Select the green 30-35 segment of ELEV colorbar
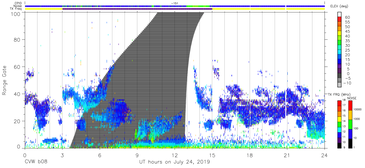Screen dimensions: 365x168 click(x=339, y=43)
